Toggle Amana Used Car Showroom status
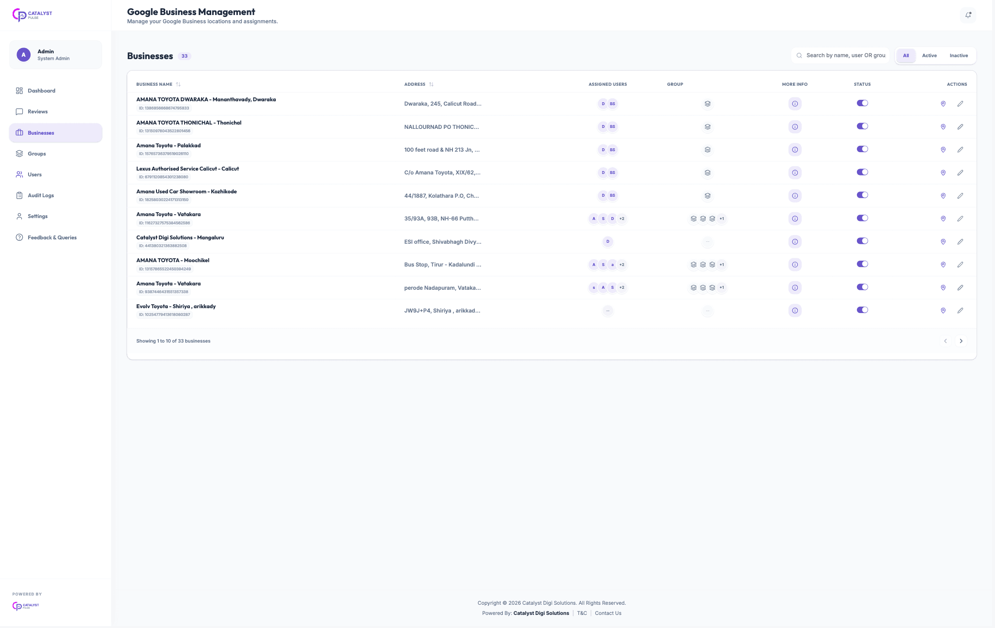The height and width of the screenshot is (628, 995). (862, 195)
